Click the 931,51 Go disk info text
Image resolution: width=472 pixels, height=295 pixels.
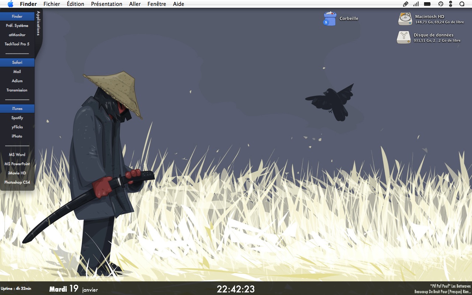coord(437,41)
